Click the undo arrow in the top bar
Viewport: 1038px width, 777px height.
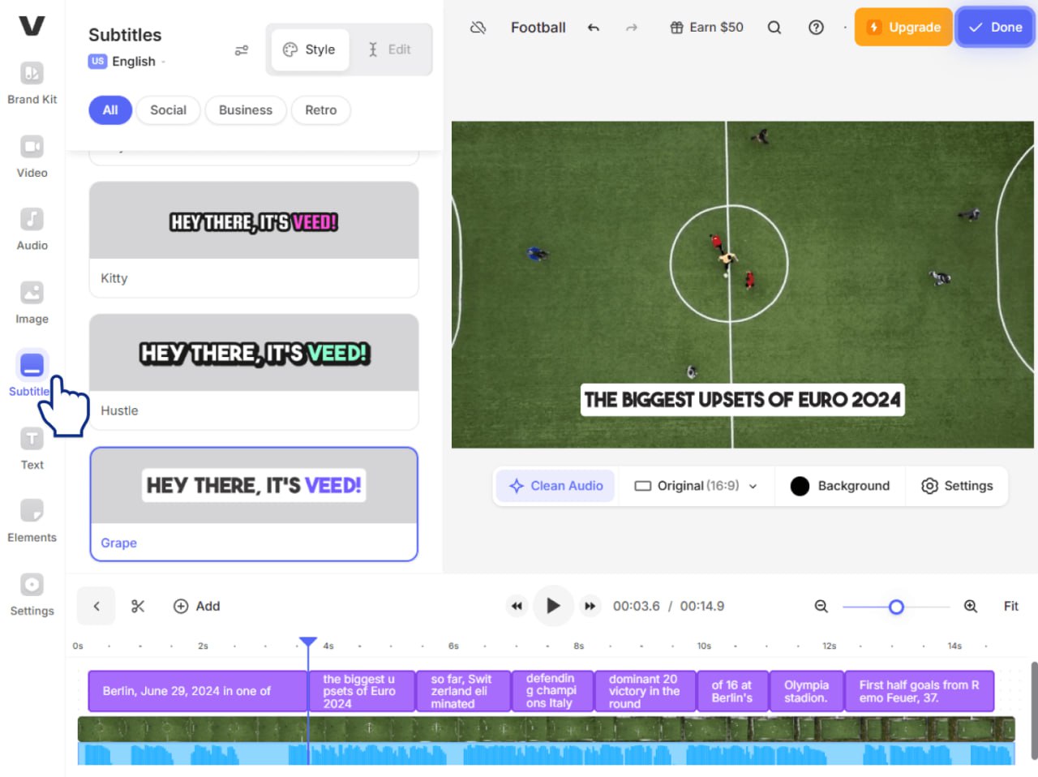click(x=593, y=27)
